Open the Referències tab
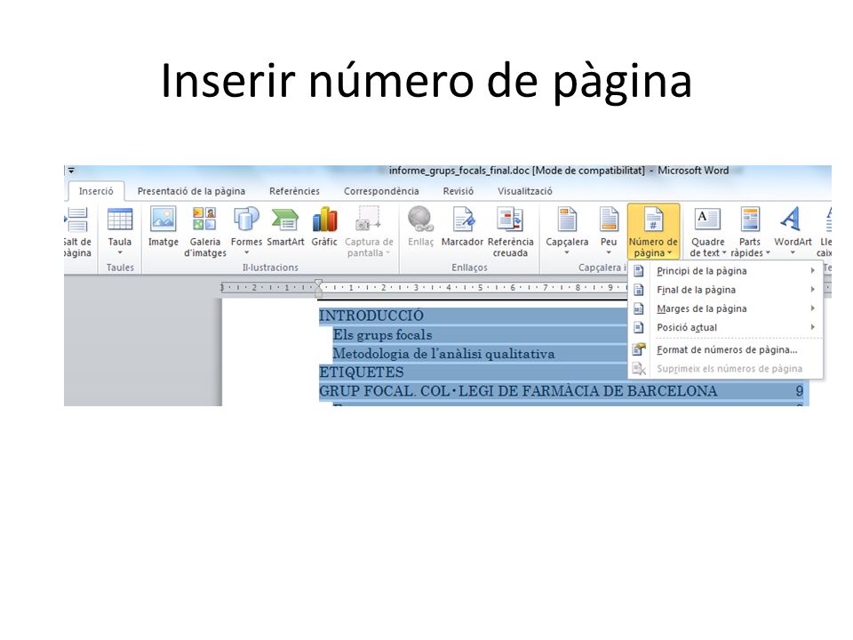Image resolution: width=853 pixels, height=640 pixels. coord(294,191)
